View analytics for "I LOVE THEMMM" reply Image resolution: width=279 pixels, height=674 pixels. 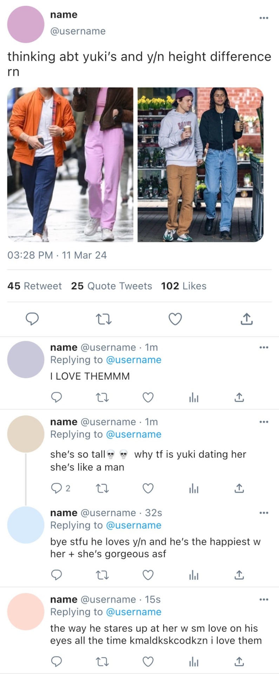point(194,397)
